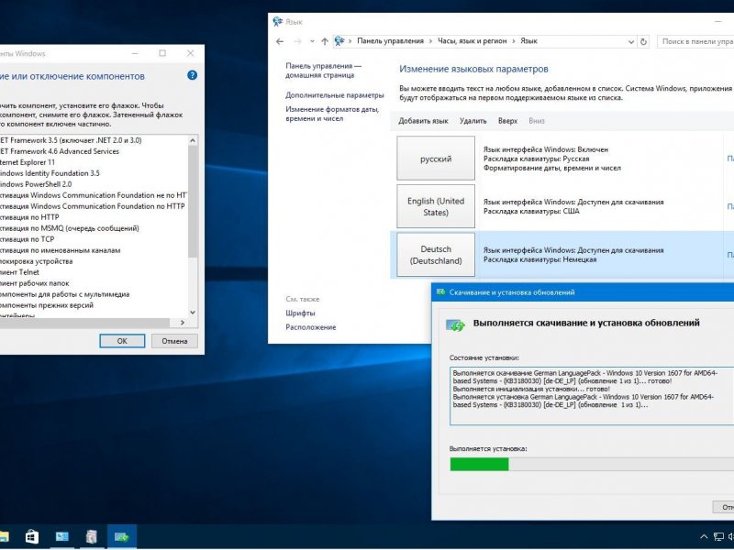
Task: Open the Расположение link
Action: point(311,327)
